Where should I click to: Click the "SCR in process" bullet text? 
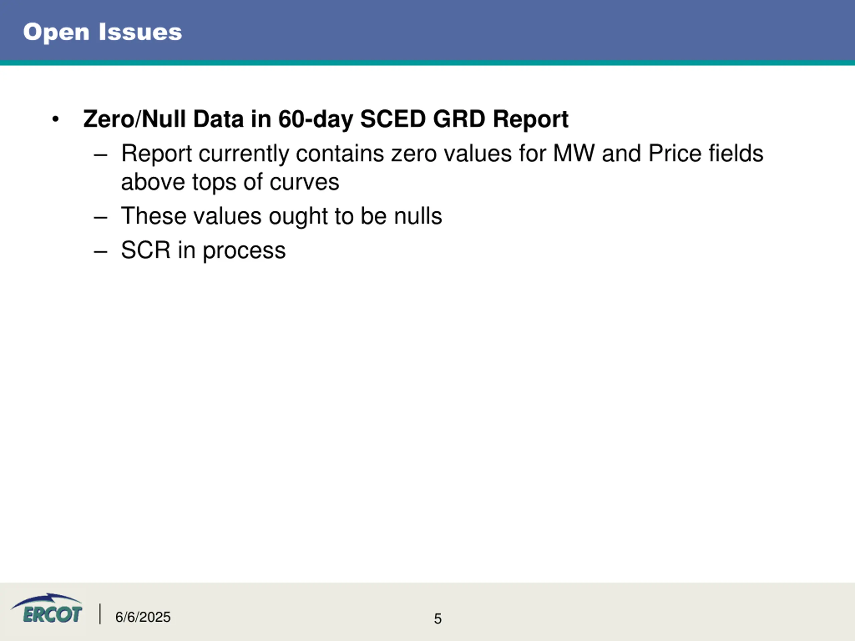[x=203, y=250]
